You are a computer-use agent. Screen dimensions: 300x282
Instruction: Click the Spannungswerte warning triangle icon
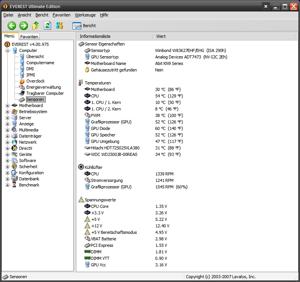pyautogui.click(x=81, y=199)
